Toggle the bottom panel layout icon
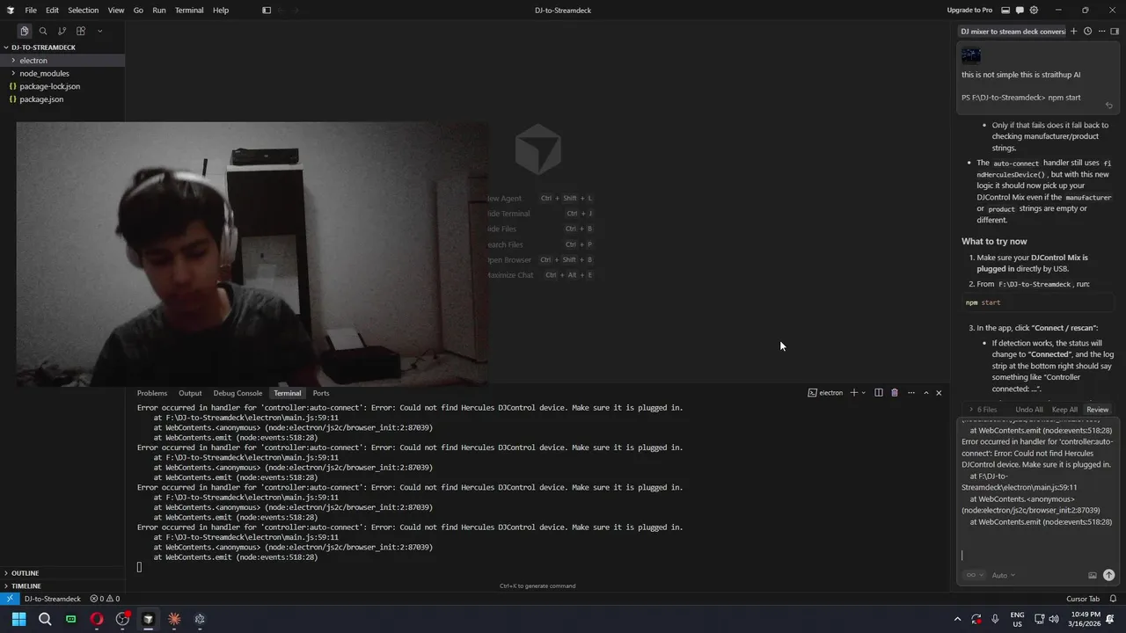This screenshot has height=633, width=1126. [1005, 10]
